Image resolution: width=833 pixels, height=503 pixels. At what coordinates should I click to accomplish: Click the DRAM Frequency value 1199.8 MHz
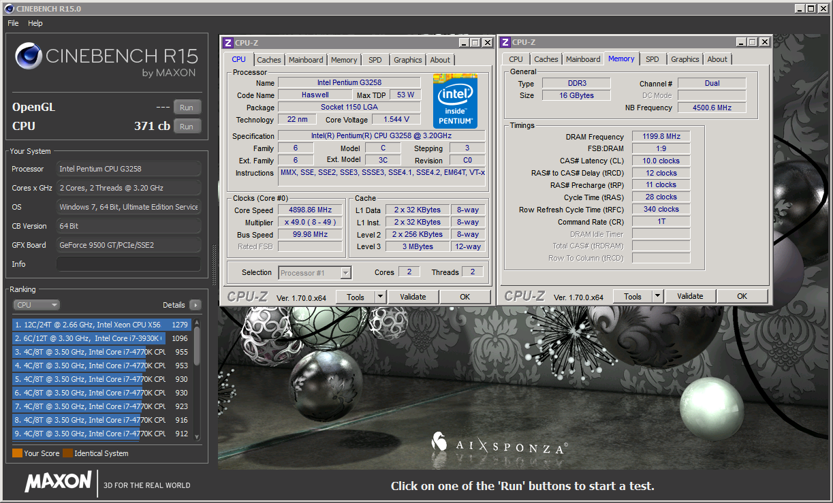click(x=661, y=137)
